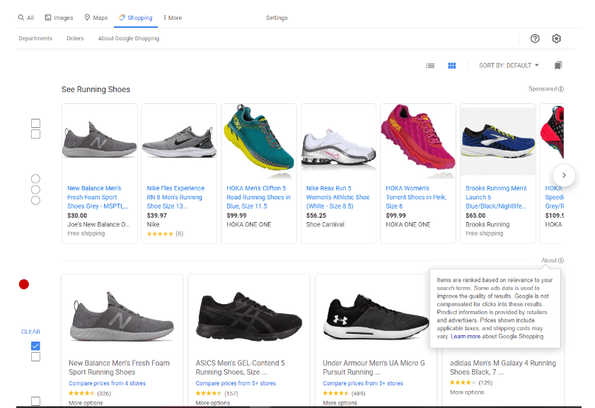Show next sponsored shoes with carousel arrow
Screen dimensions: 595x408
pos(564,175)
